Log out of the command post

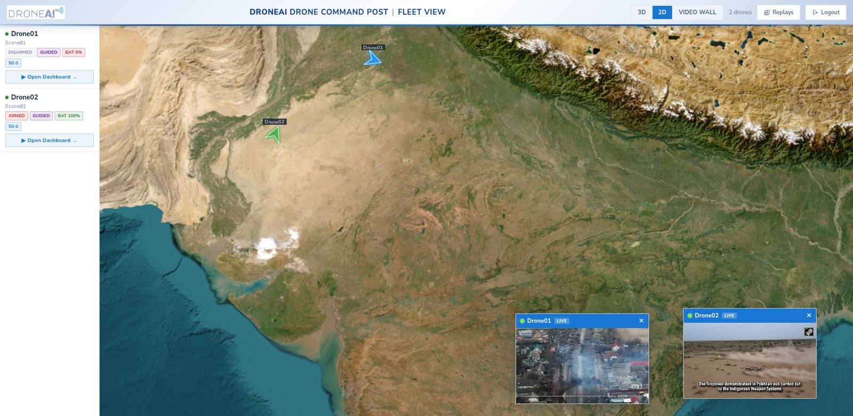tap(826, 12)
